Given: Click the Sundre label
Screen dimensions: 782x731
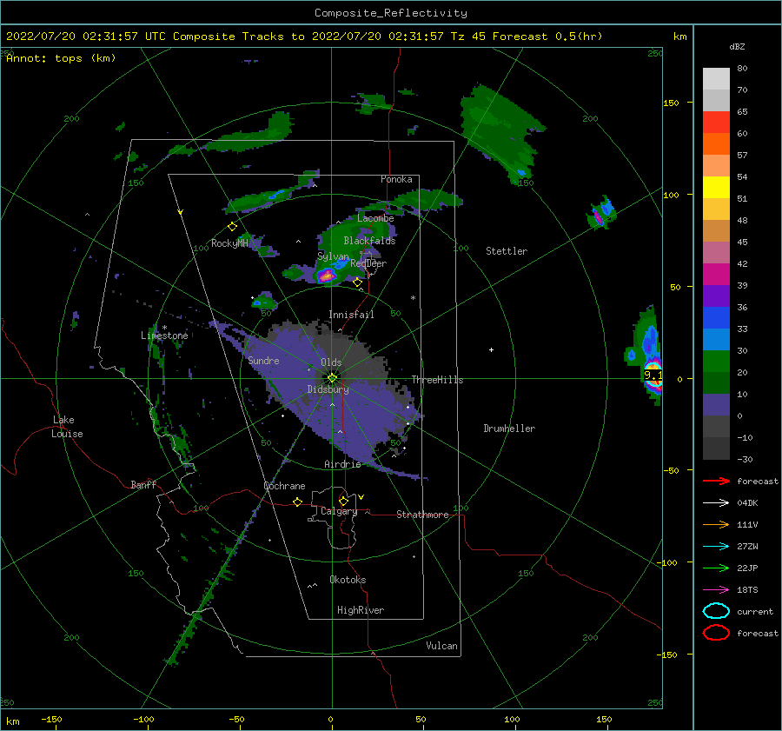Looking at the screenshot, I should coord(263,361).
